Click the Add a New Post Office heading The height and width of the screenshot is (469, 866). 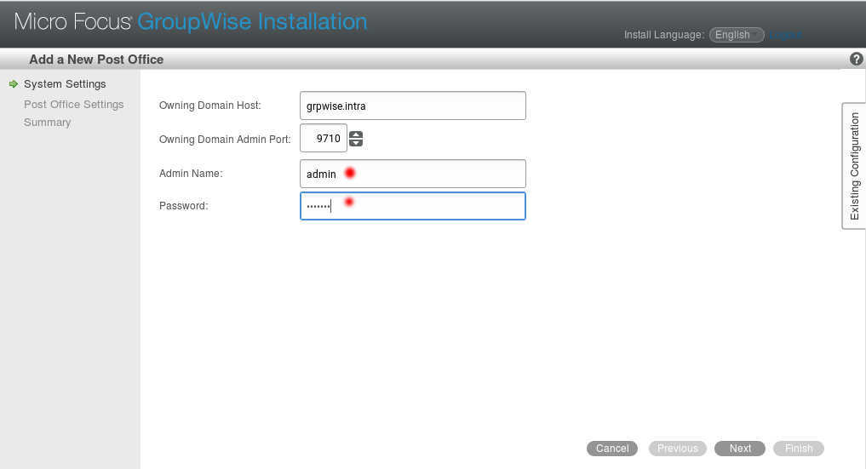click(96, 59)
